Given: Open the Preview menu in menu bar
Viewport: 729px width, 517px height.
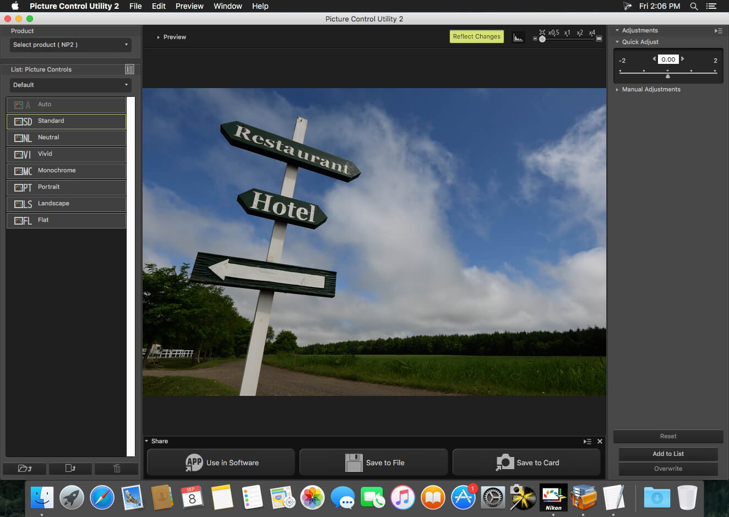Looking at the screenshot, I should [189, 6].
